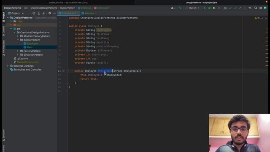The image size is (270, 152).
Task: Open the Main run configuration dropdown
Action: coord(192,8)
